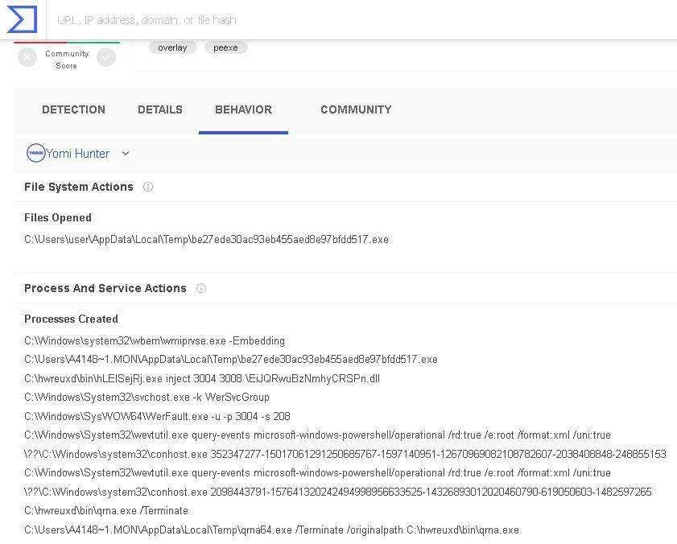The height and width of the screenshot is (544, 677).
Task: Open Process And Service Actions info icon
Action: click(201, 288)
